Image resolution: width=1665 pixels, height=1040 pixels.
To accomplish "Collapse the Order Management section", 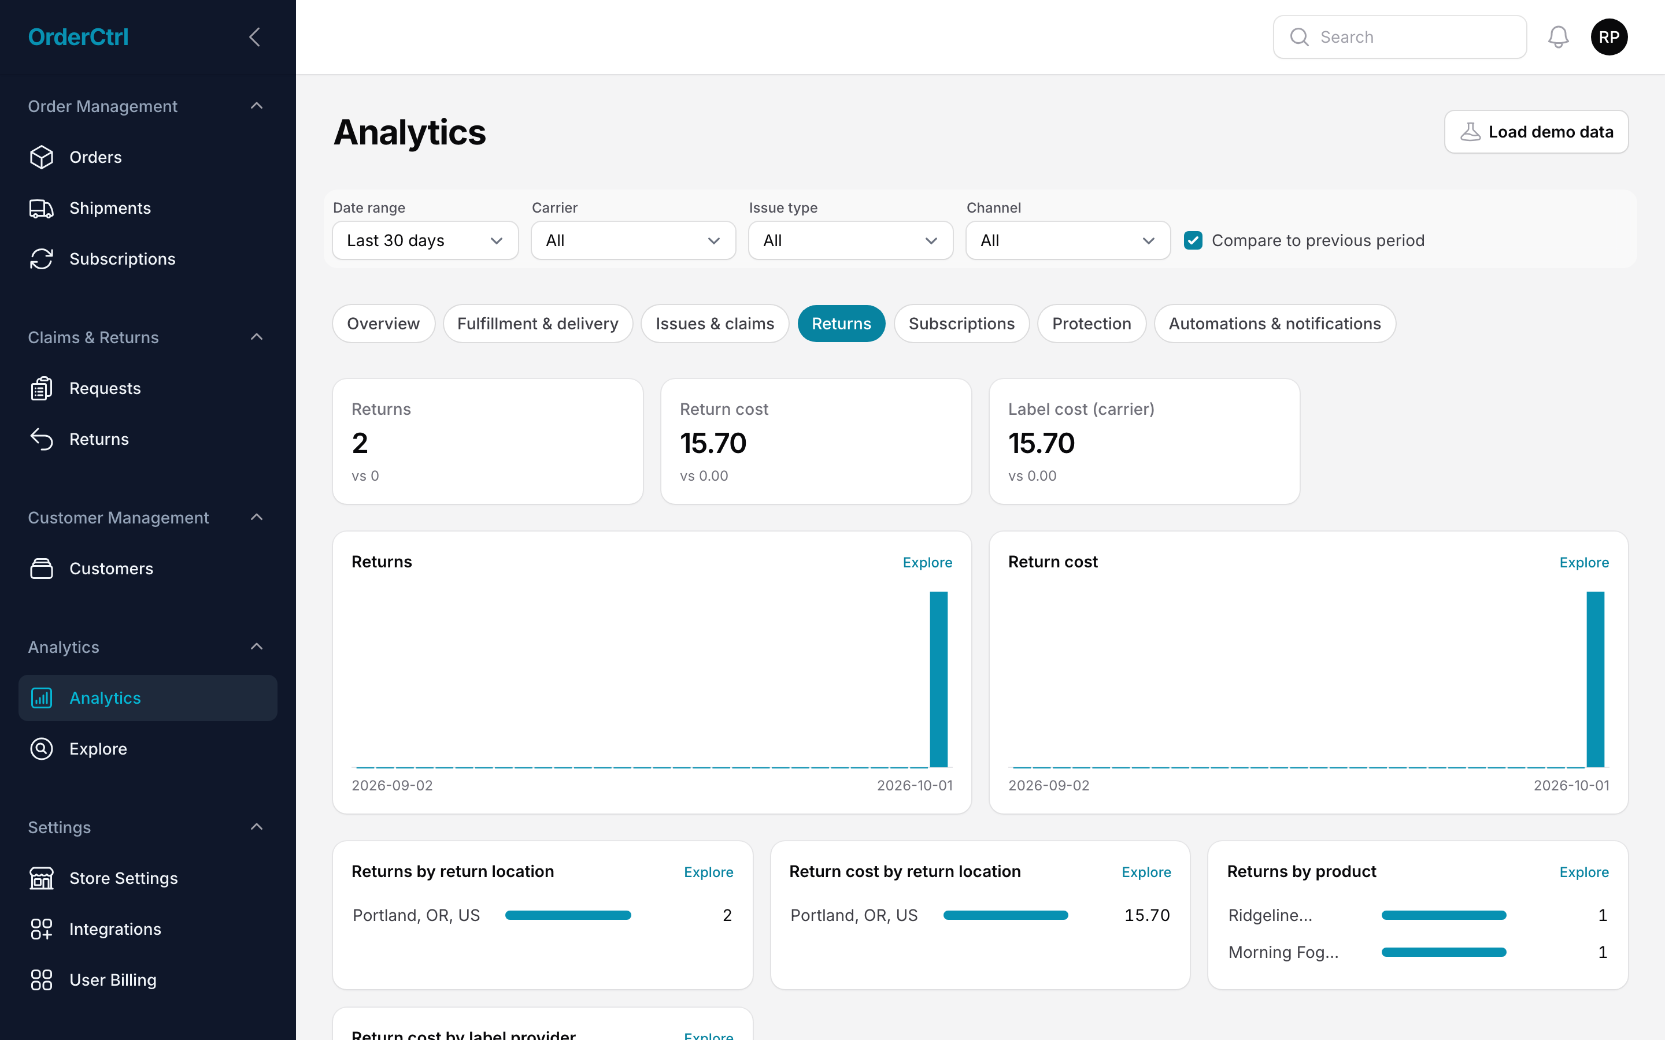I will click(257, 106).
